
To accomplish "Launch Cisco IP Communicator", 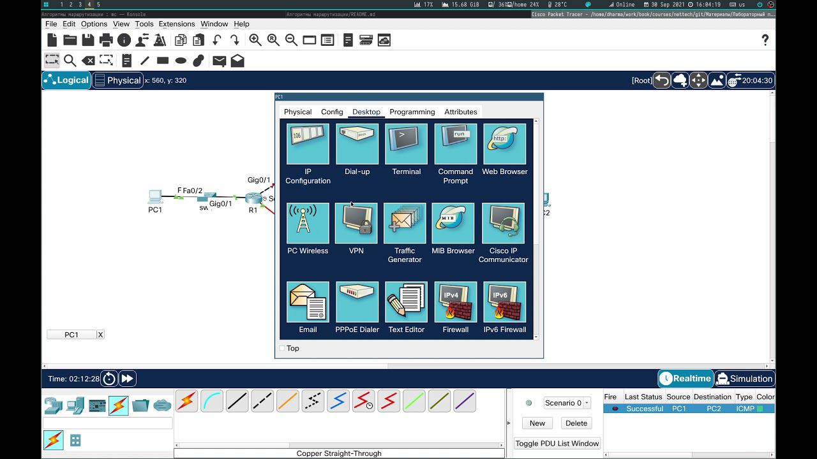I will (503, 223).
